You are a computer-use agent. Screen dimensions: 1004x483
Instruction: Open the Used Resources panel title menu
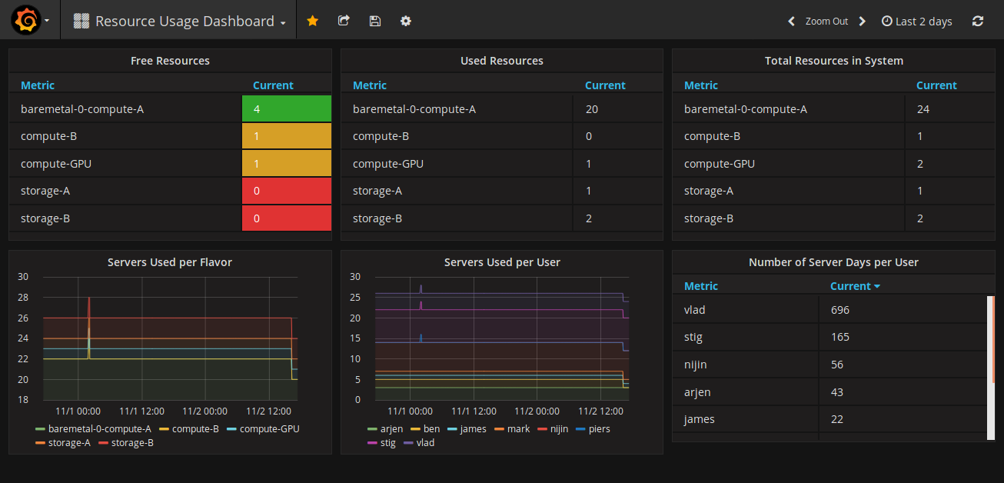click(x=502, y=61)
